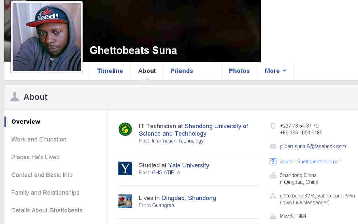
Task: Click the Qingdao city photo icon
Action: click(125, 201)
